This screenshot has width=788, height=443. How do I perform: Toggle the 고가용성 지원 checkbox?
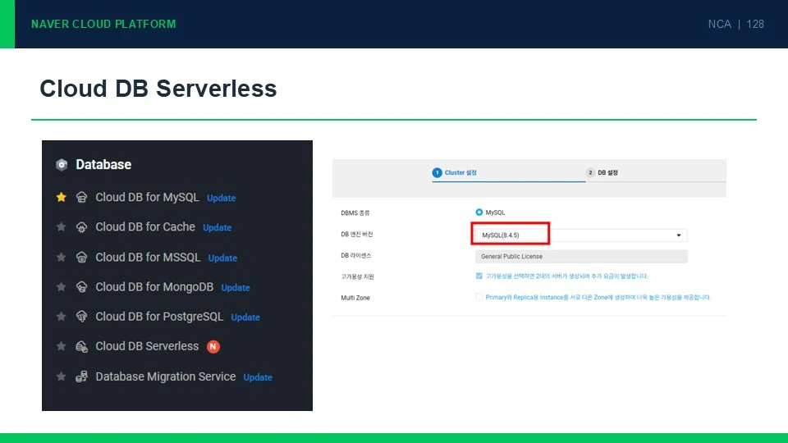(x=479, y=276)
